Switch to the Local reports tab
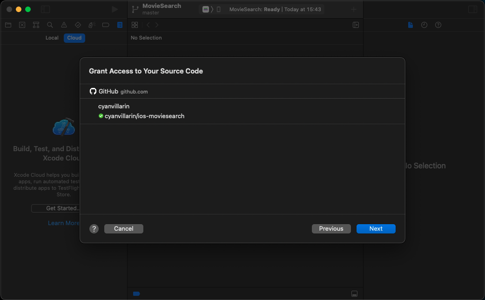This screenshot has height=300, width=485. [x=52, y=38]
